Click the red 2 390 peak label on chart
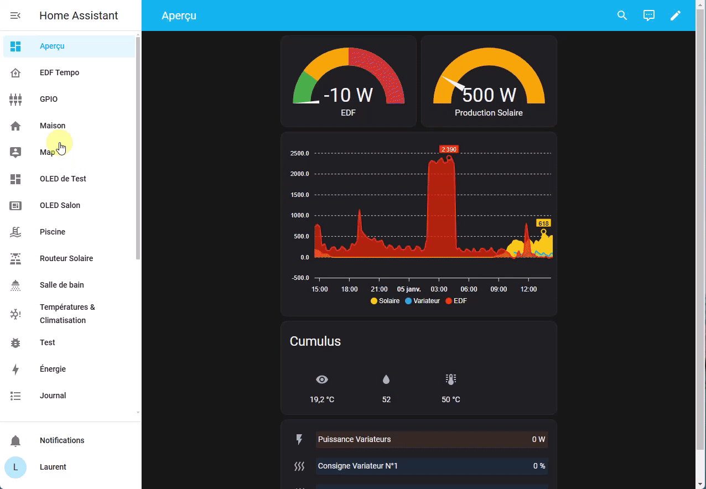706x489 pixels. pos(449,149)
